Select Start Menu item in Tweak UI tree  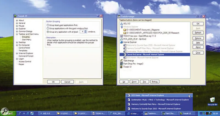click(x=26, y=39)
